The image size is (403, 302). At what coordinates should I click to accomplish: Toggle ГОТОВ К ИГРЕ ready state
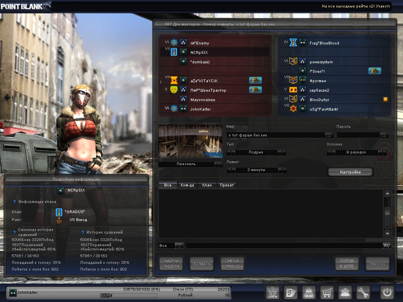[347, 264]
